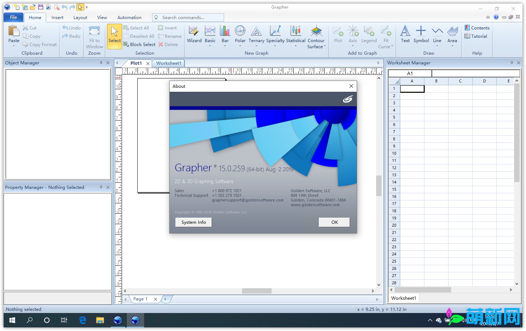Expand the Fit Curve dropdown
The width and height of the screenshot is (526, 331).
(392, 46)
